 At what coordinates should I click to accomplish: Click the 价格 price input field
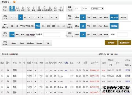point(122,35)
